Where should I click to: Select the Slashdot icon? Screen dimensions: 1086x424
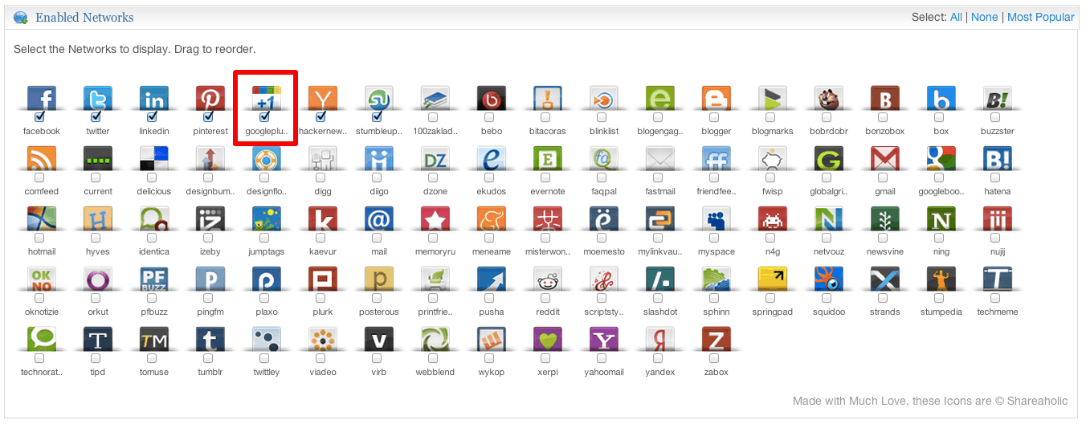coord(660,280)
